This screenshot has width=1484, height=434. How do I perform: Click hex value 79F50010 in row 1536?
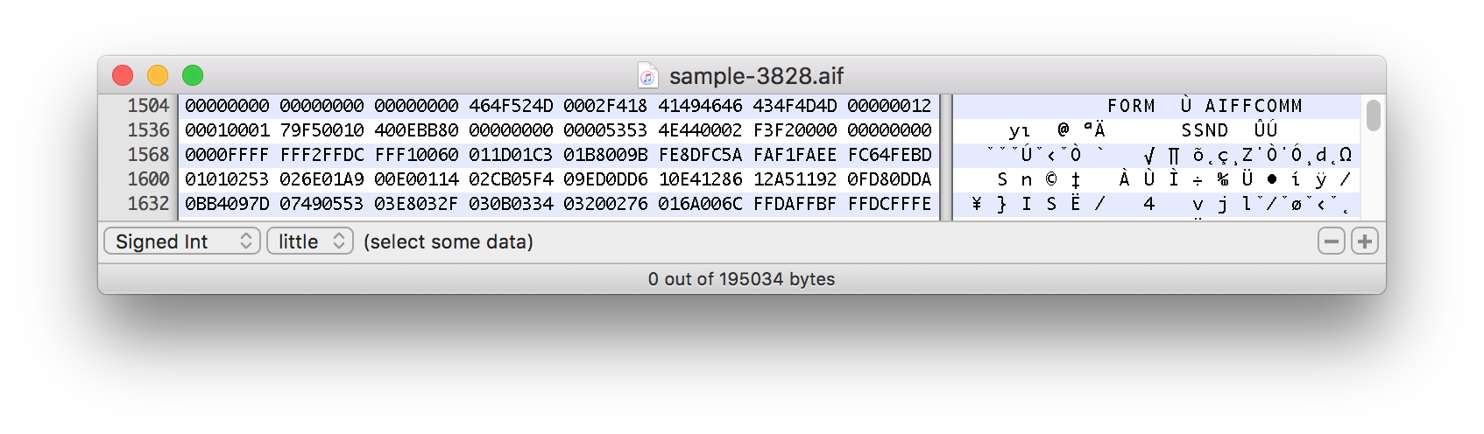click(x=322, y=130)
